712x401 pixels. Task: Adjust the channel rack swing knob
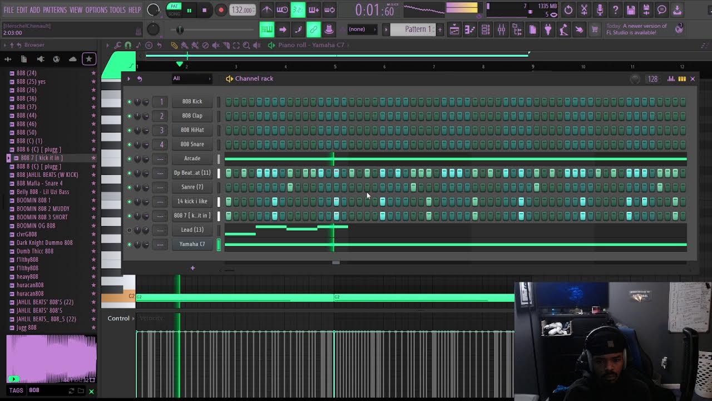coord(635,79)
